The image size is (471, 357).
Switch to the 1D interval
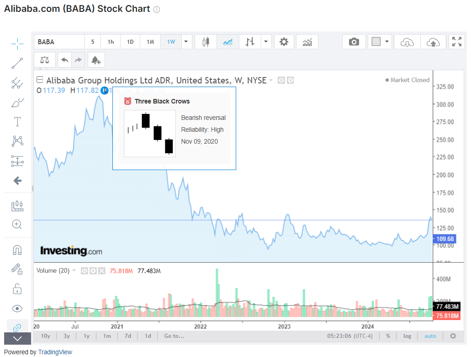coord(130,42)
